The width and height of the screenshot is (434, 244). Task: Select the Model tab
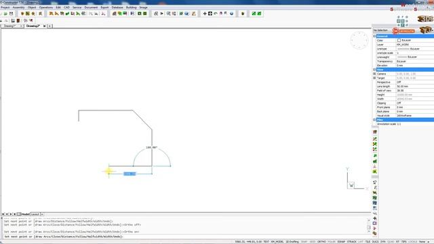pyautogui.click(x=26, y=214)
